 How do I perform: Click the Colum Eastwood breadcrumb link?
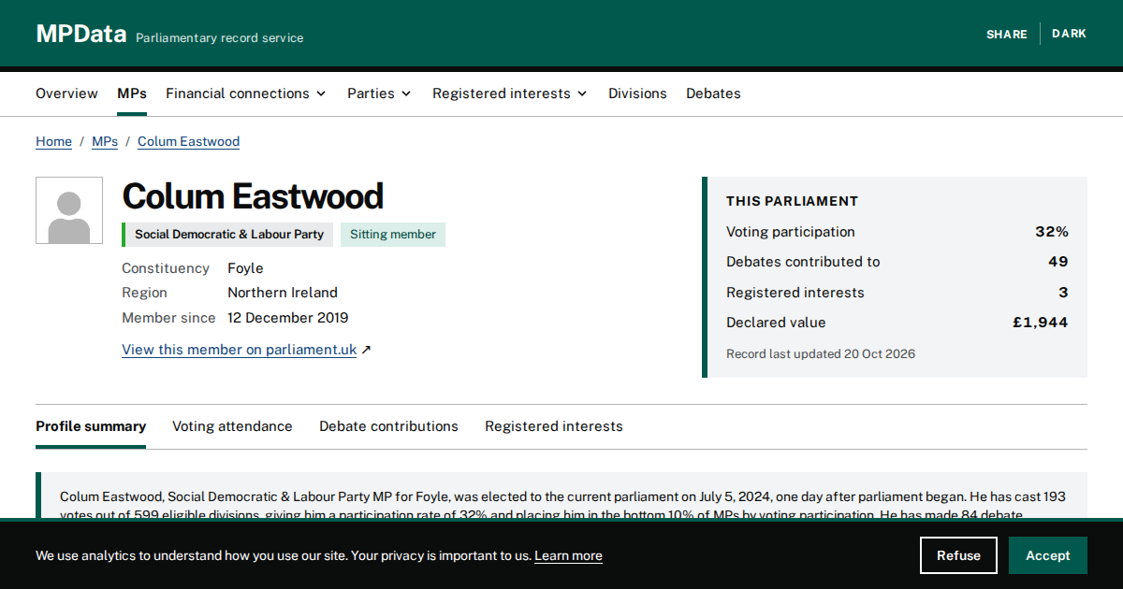188,141
